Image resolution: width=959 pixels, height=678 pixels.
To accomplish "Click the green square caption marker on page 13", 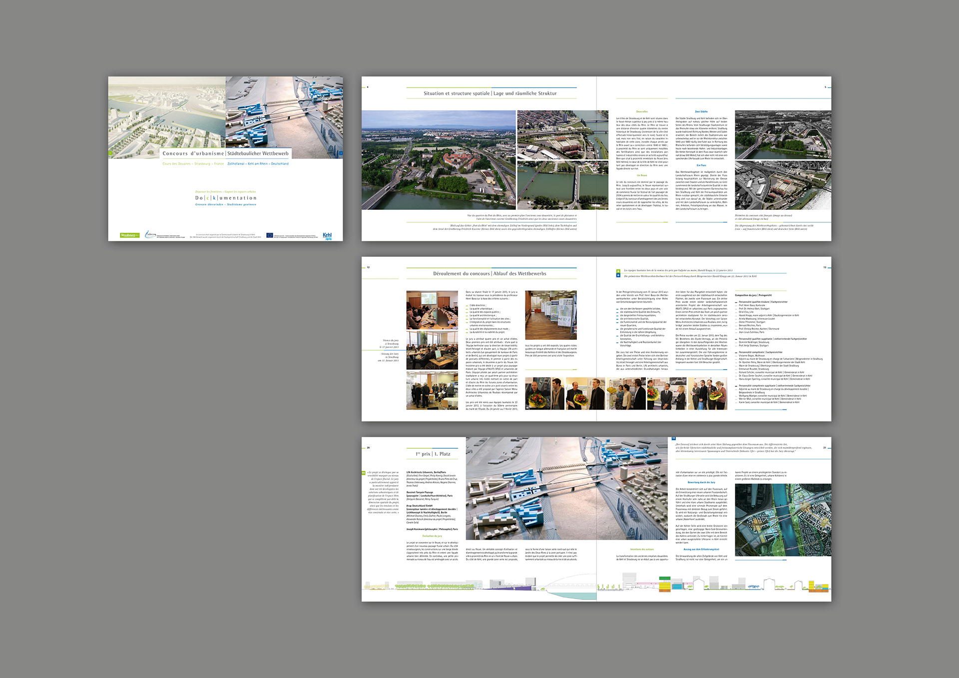I will [x=618, y=271].
